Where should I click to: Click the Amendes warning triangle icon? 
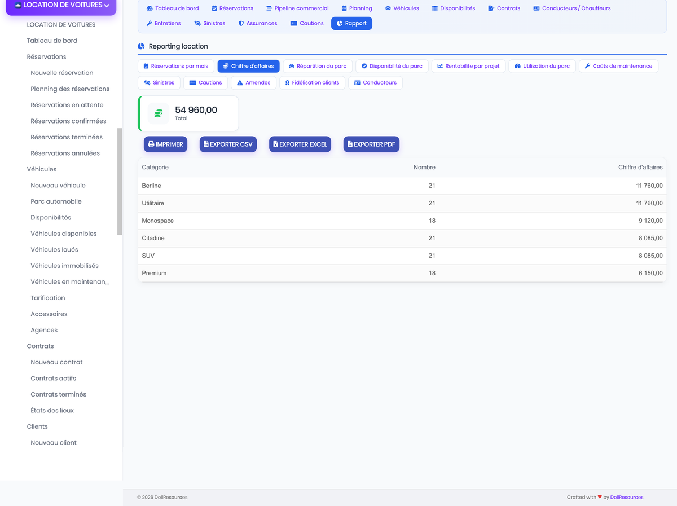[x=240, y=83]
